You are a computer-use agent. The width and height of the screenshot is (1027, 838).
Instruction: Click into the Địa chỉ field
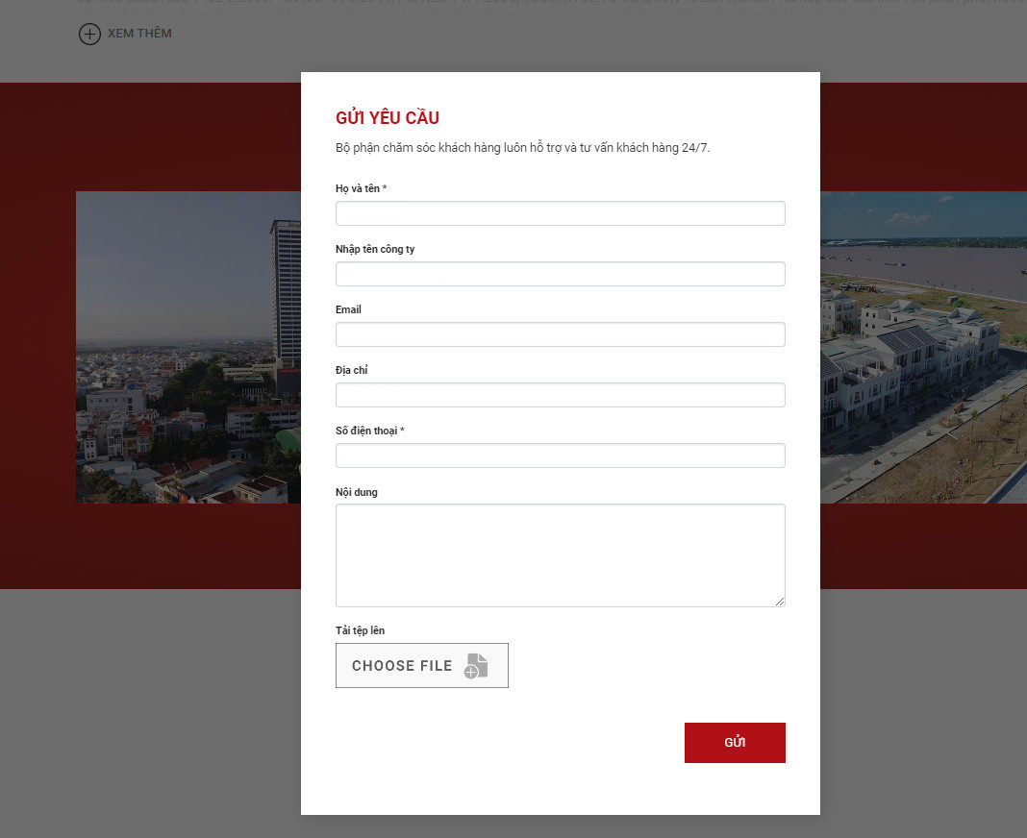click(x=560, y=395)
